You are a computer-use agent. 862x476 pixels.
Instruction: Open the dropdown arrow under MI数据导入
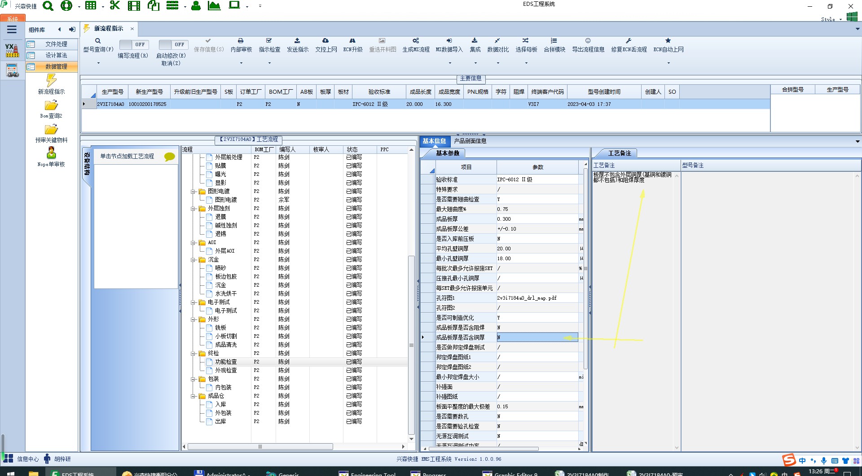pos(449,63)
